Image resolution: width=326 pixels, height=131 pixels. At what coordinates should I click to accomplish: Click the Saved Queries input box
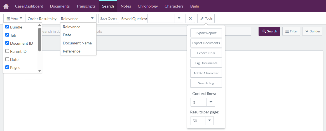(x=161, y=18)
